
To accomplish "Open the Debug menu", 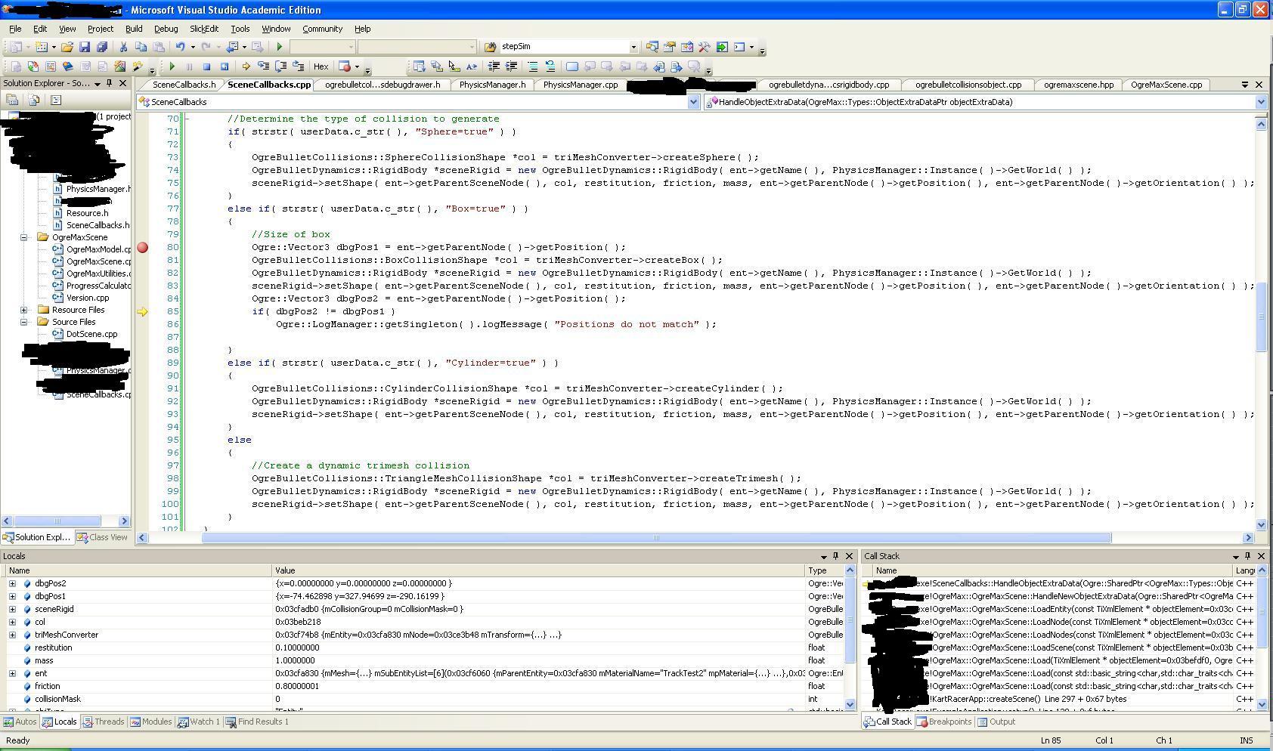I will 166,29.
